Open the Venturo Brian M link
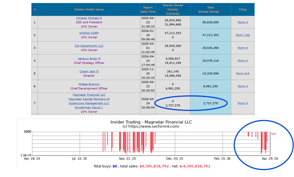This screenshot has height=177, width=294. point(89,59)
